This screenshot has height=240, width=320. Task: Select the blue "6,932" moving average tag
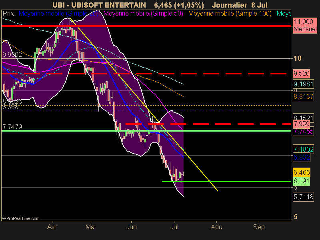click(x=302, y=157)
